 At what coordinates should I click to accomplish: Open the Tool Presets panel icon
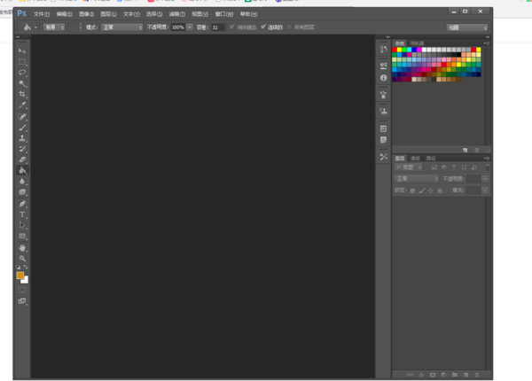click(x=383, y=157)
